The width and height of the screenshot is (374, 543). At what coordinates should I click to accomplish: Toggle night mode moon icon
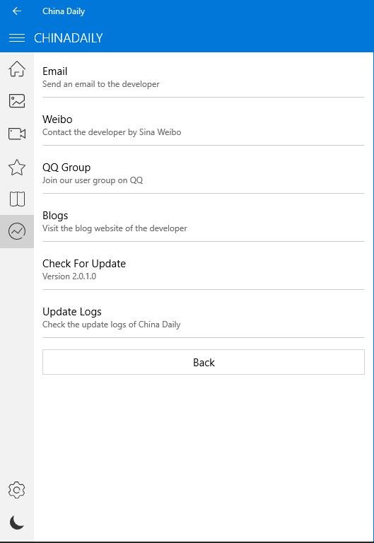(x=17, y=522)
